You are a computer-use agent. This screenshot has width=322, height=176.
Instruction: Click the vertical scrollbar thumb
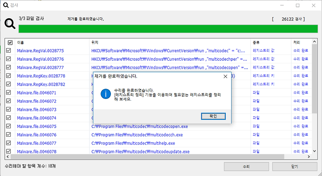314,79
